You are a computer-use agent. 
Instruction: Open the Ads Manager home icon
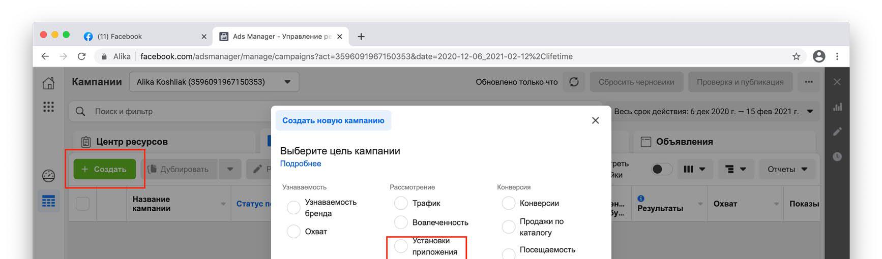(48, 82)
